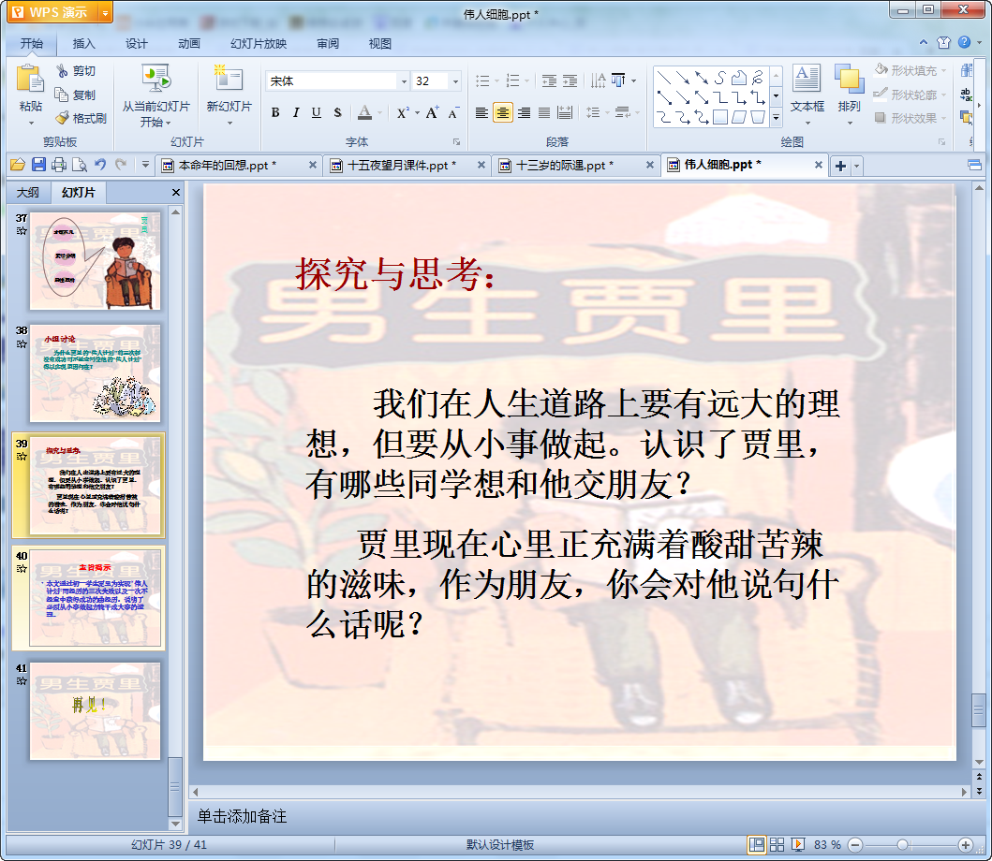
Task: Open the Arrange (排列) menu
Action: [849, 95]
